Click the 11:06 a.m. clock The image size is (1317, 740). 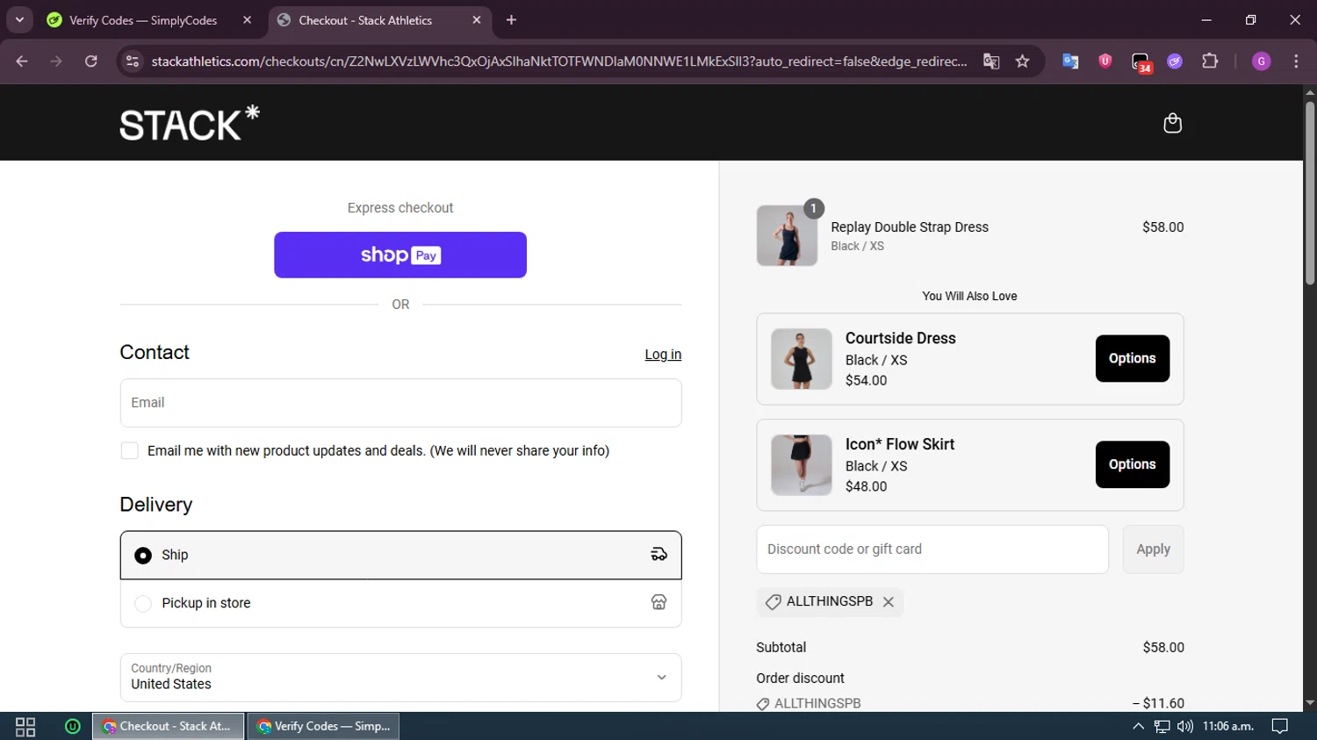[1227, 726]
